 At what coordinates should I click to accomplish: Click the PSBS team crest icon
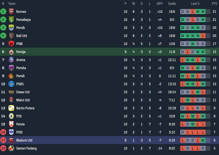pos(11,84)
